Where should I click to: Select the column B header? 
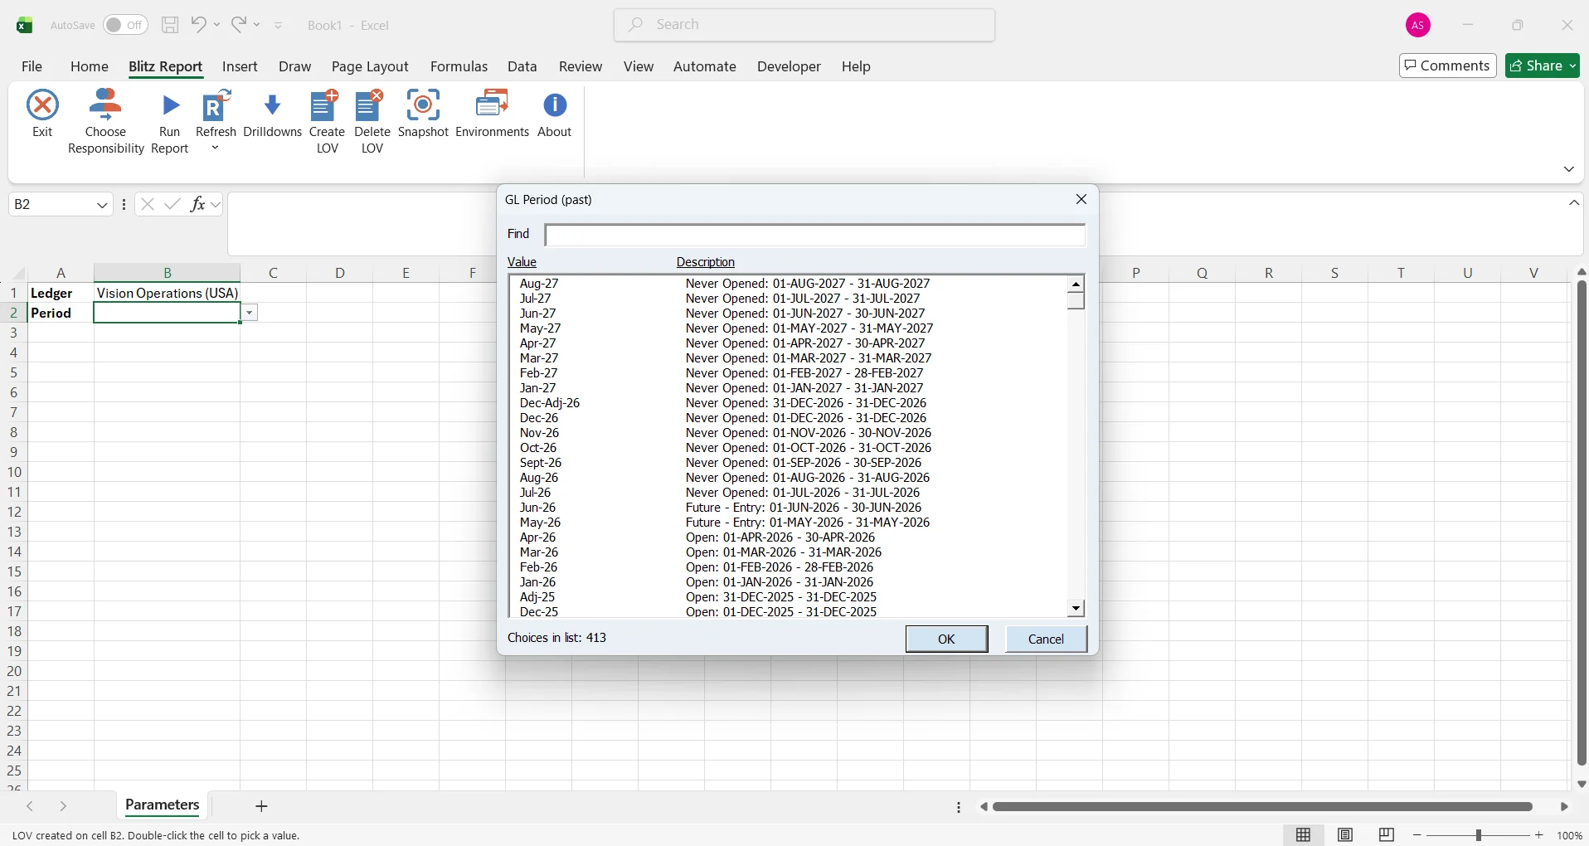168,272
